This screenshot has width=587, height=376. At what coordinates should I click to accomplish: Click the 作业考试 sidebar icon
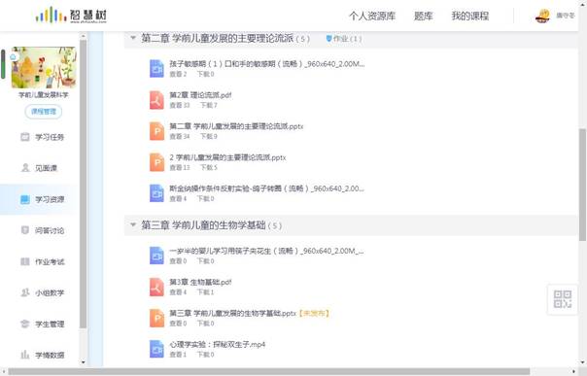(x=25, y=261)
